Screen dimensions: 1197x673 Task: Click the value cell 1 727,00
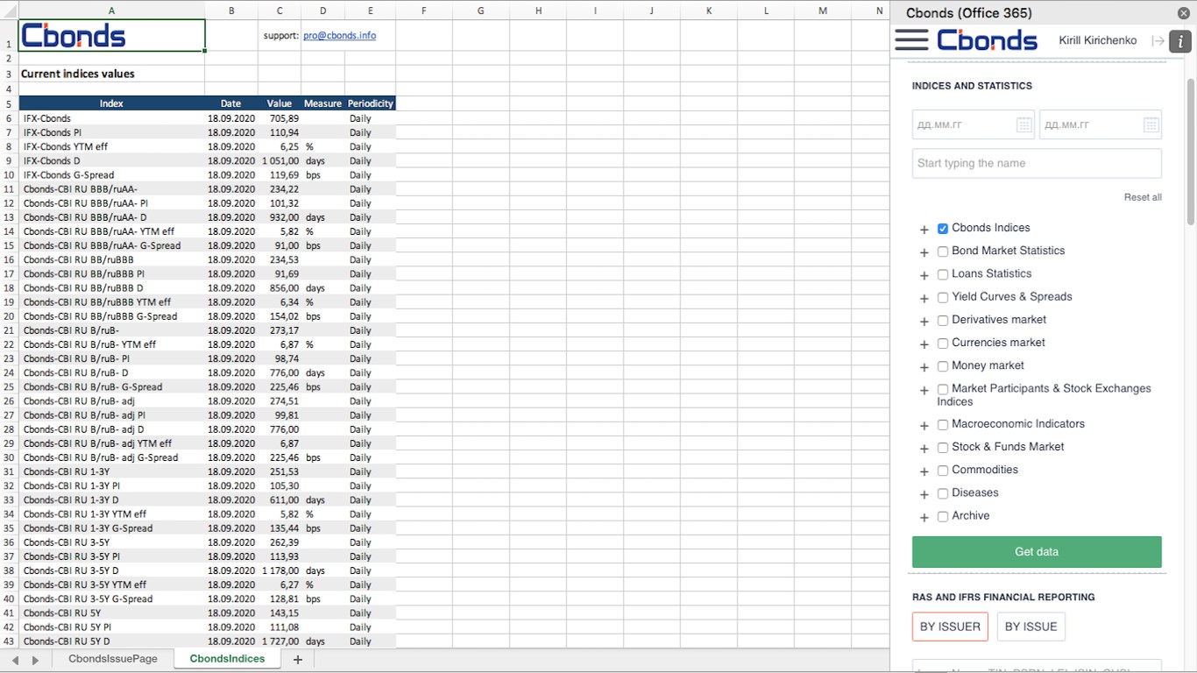(x=280, y=641)
